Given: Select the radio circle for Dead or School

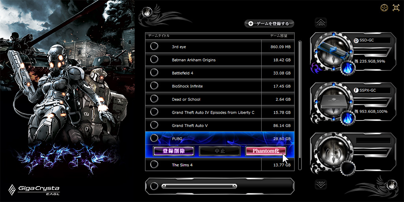Looking at the screenshot, I should click(154, 99).
